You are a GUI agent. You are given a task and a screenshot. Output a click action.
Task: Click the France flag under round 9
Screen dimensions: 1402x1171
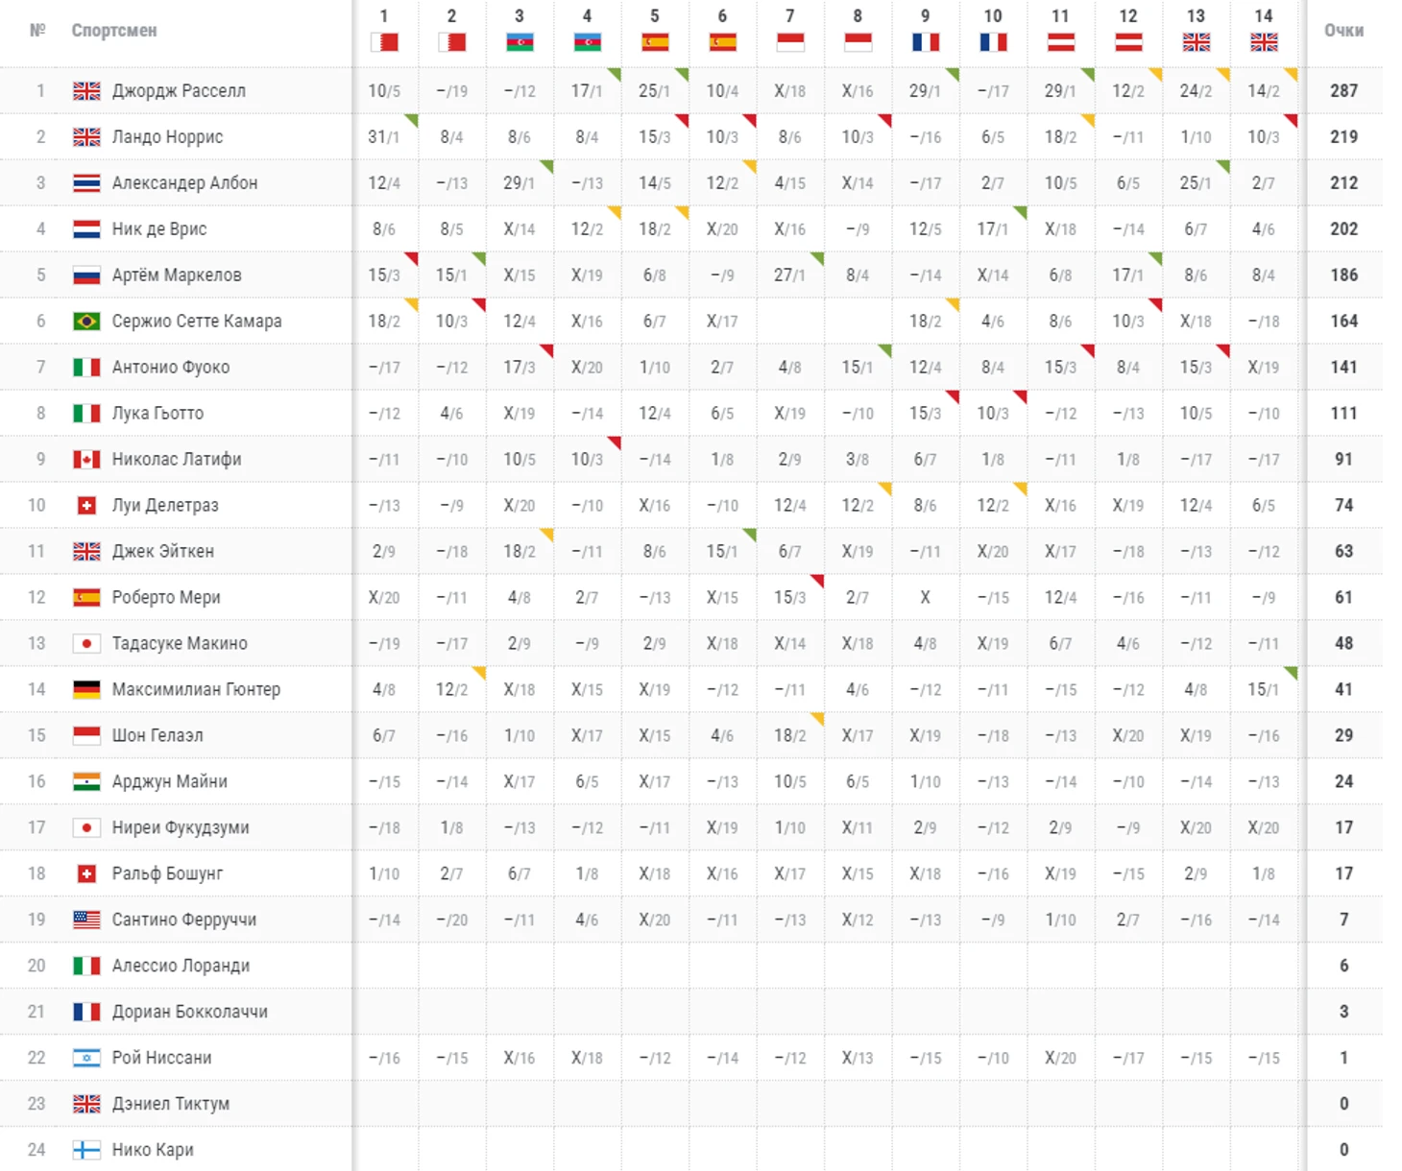click(925, 42)
